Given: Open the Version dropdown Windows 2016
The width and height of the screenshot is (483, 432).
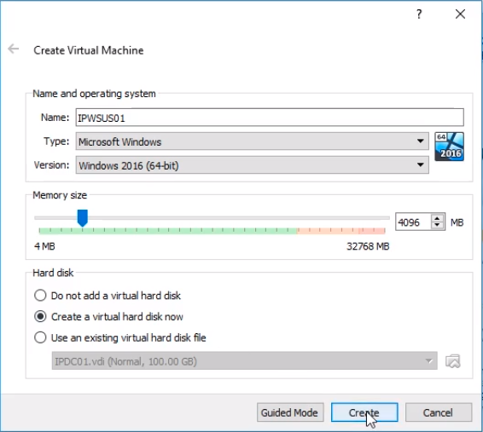Looking at the screenshot, I should tap(253, 165).
